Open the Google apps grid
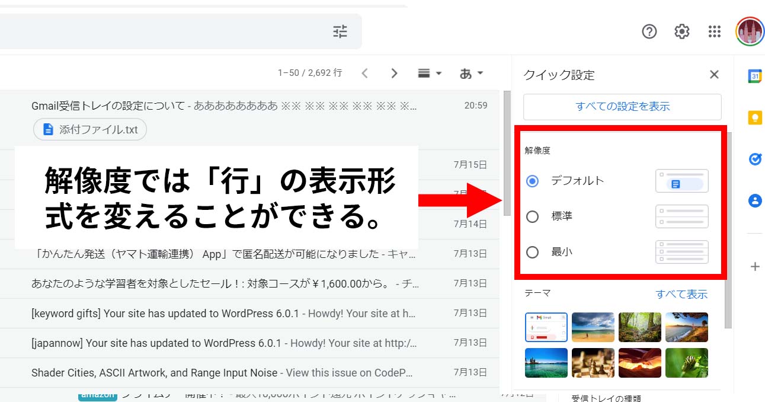765x402 pixels. point(715,31)
